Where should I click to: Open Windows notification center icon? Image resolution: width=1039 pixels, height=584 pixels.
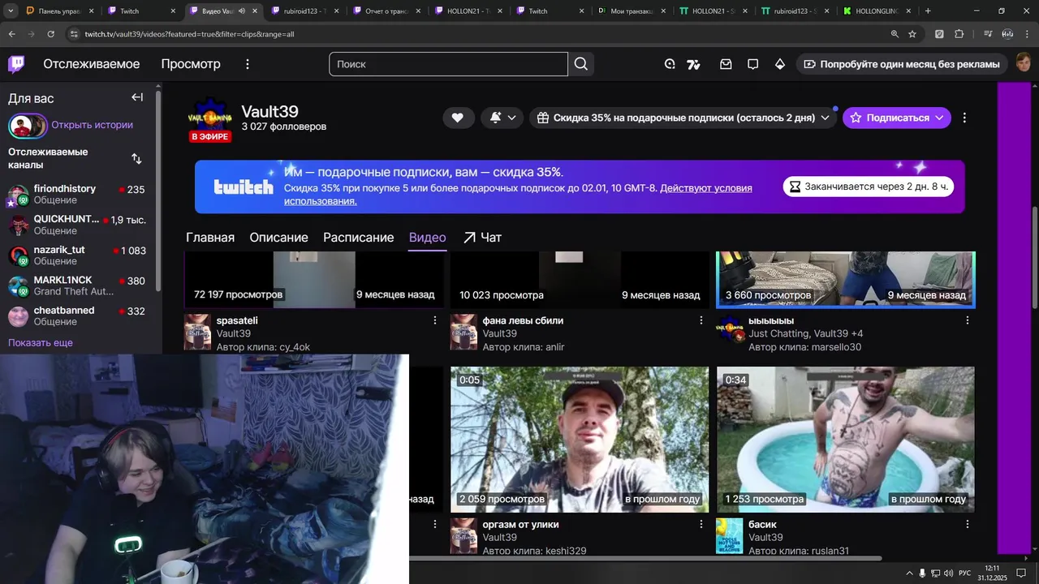click(1023, 573)
